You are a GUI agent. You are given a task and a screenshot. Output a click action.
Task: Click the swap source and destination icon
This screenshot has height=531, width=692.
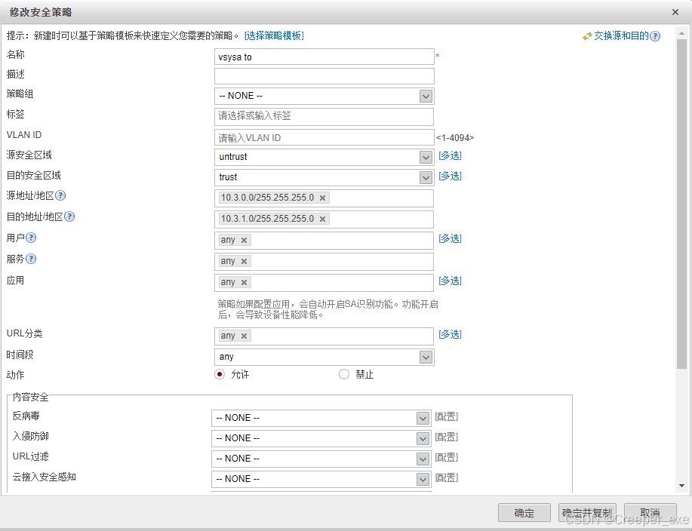point(587,36)
